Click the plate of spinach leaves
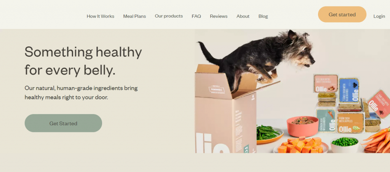This screenshot has height=172, width=390. (x=269, y=134)
